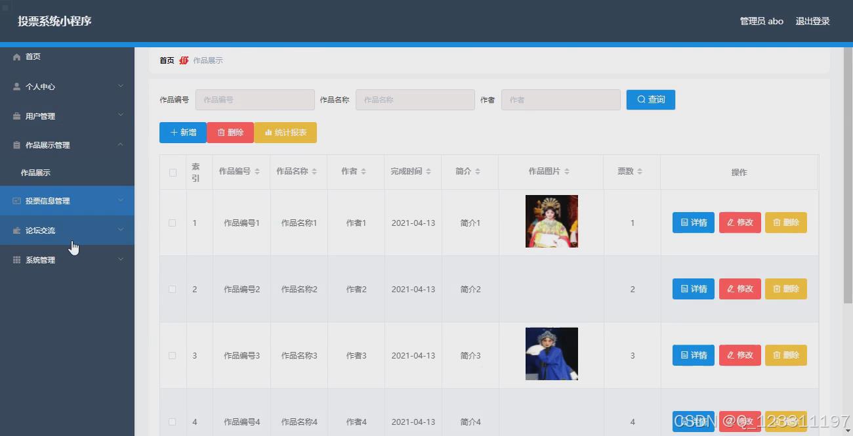Click the 投票信息管理 sidebar icon
Screen dimensions: 853x436
[17, 200]
